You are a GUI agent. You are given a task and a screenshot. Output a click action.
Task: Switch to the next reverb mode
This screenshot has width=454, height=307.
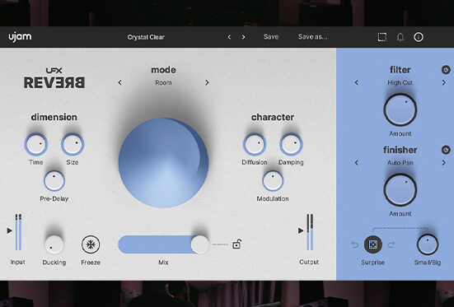coord(207,82)
